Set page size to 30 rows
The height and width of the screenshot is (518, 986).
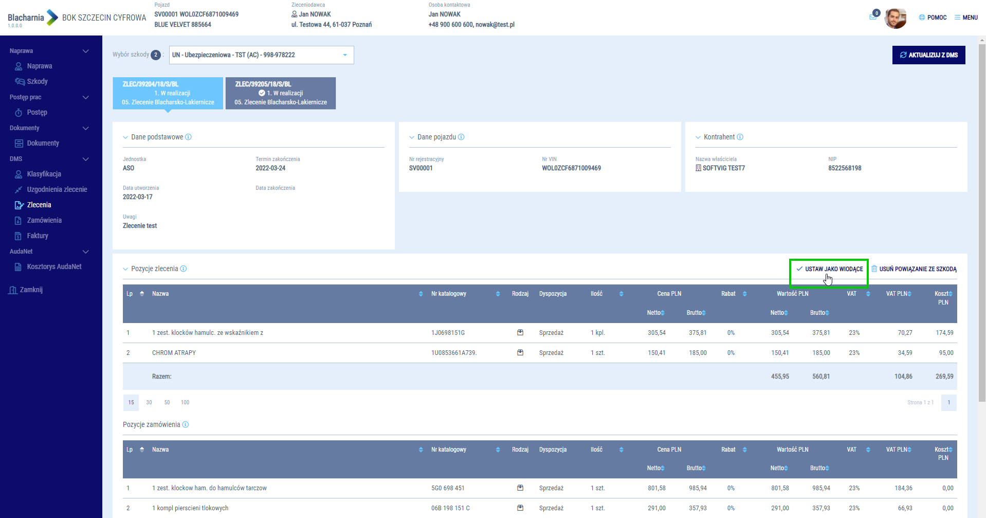pos(149,402)
